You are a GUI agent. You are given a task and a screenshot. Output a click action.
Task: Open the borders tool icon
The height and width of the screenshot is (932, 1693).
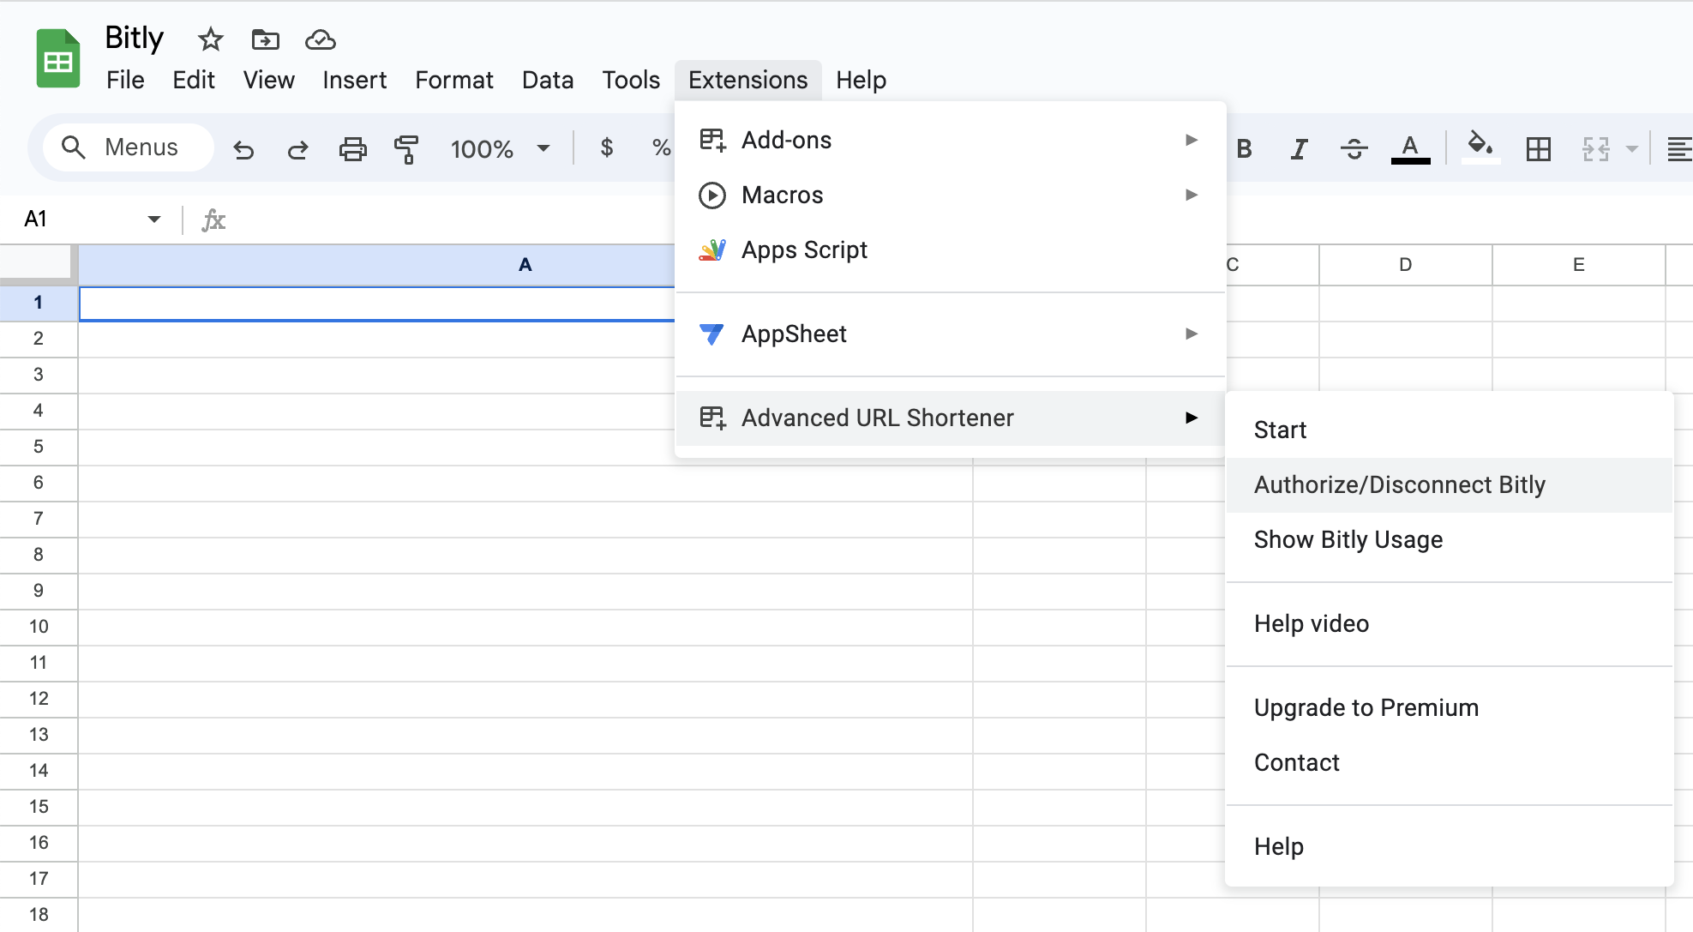tap(1538, 149)
